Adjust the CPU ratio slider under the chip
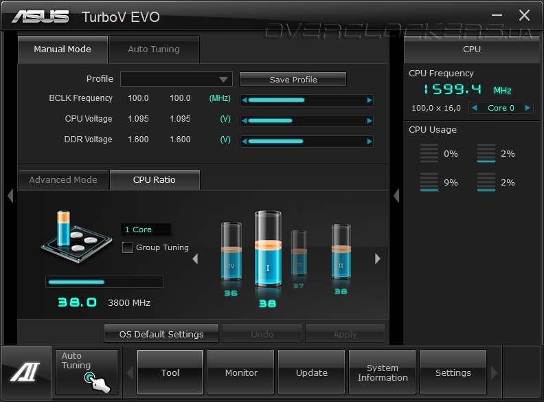The height and width of the screenshot is (402, 544). (104, 282)
